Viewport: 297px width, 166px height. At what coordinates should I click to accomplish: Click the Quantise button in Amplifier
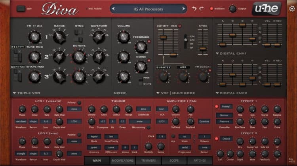(x=204, y=121)
